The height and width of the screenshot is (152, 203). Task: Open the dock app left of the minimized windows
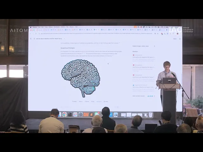[x=115, y=115]
